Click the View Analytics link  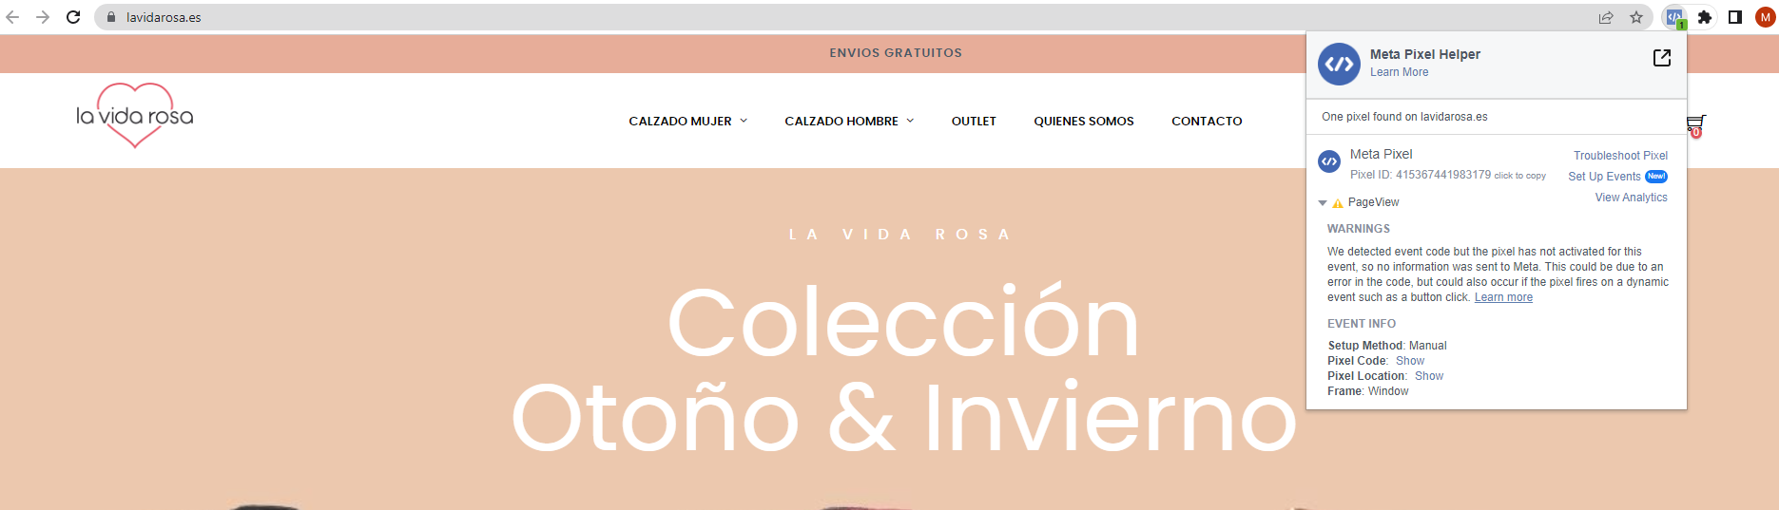tap(1631, 198)
